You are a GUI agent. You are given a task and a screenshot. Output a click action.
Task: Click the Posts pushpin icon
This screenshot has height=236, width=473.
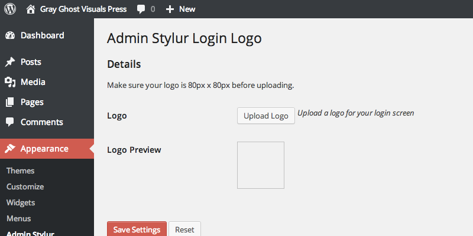coord(10,62)
